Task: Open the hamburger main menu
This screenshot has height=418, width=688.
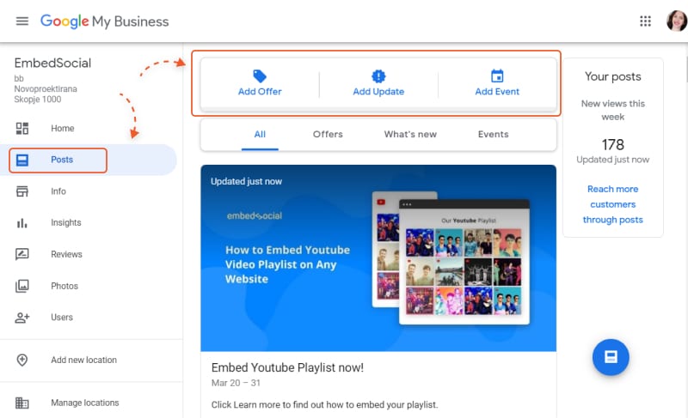Action: (x=22, y=21)
